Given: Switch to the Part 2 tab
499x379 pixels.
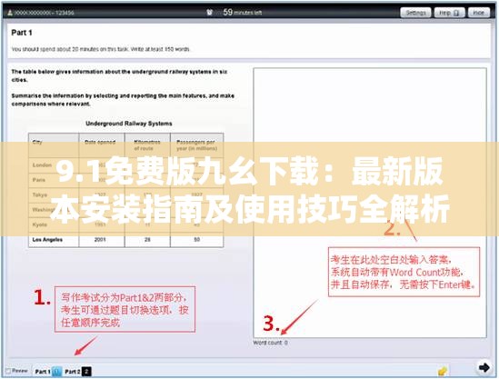Looking at the screenshot, I should [x=77, y=372].
